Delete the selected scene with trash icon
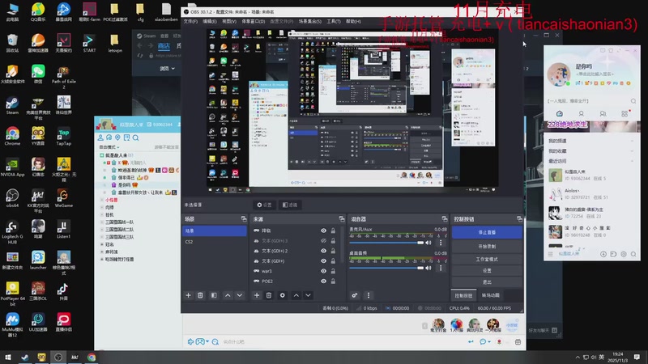 click(200, 295)
